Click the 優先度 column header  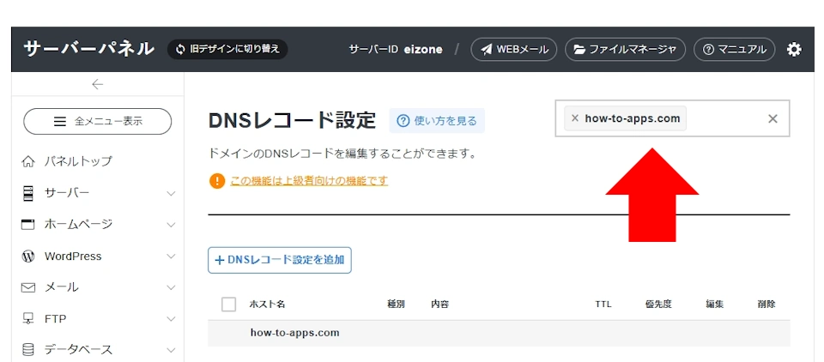[658, 305]
